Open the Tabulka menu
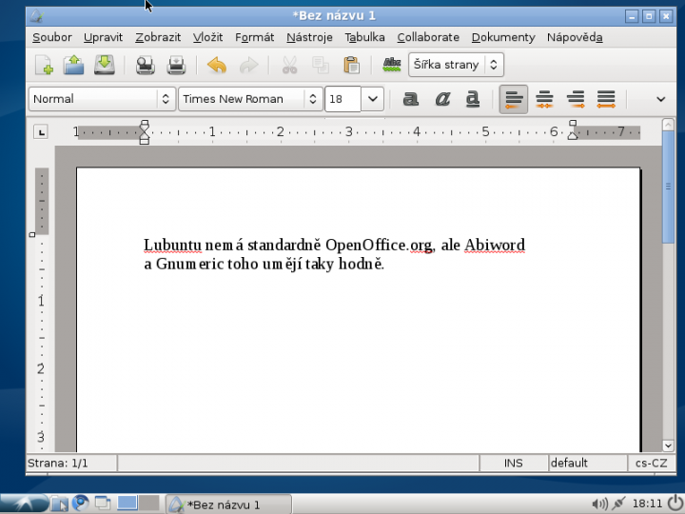Viewport: 685px width, 514px height. (x=364, y=37)
